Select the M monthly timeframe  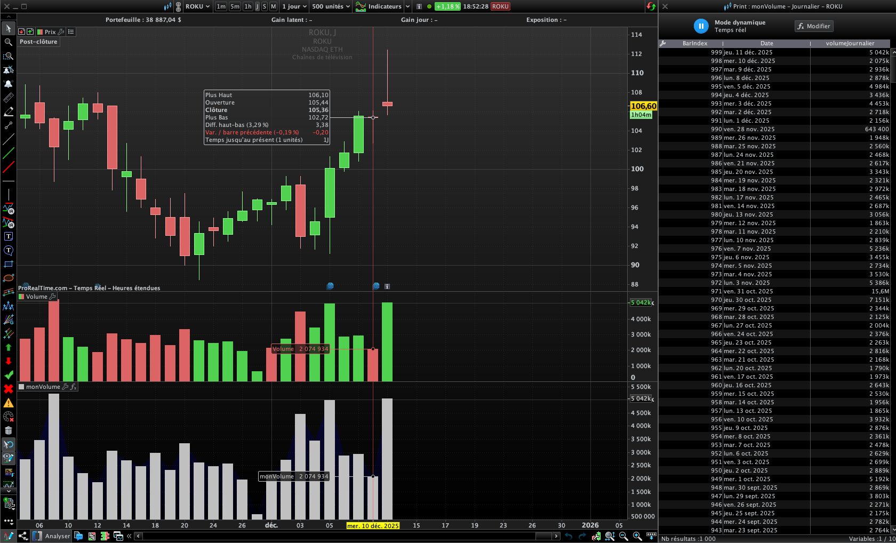point(273,6)
